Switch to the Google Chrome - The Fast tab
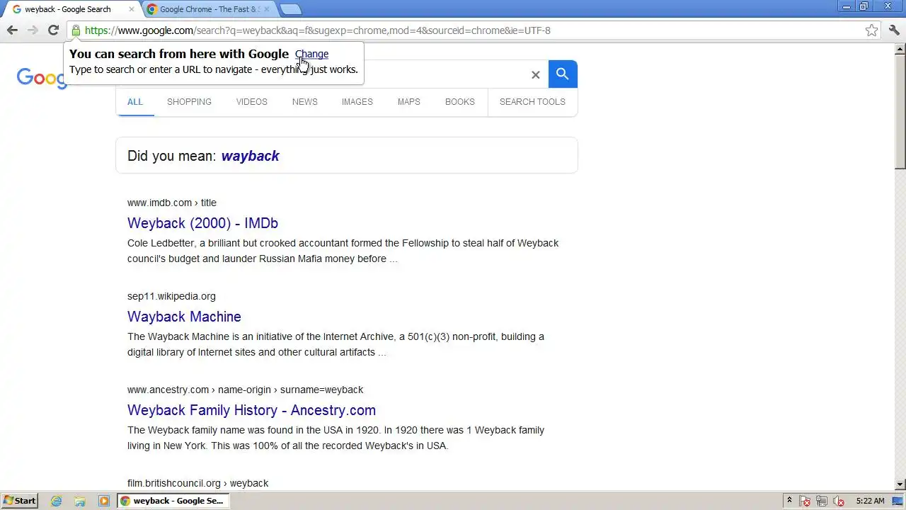The width and height of the screenshot is (906, 510). point(209,9)
